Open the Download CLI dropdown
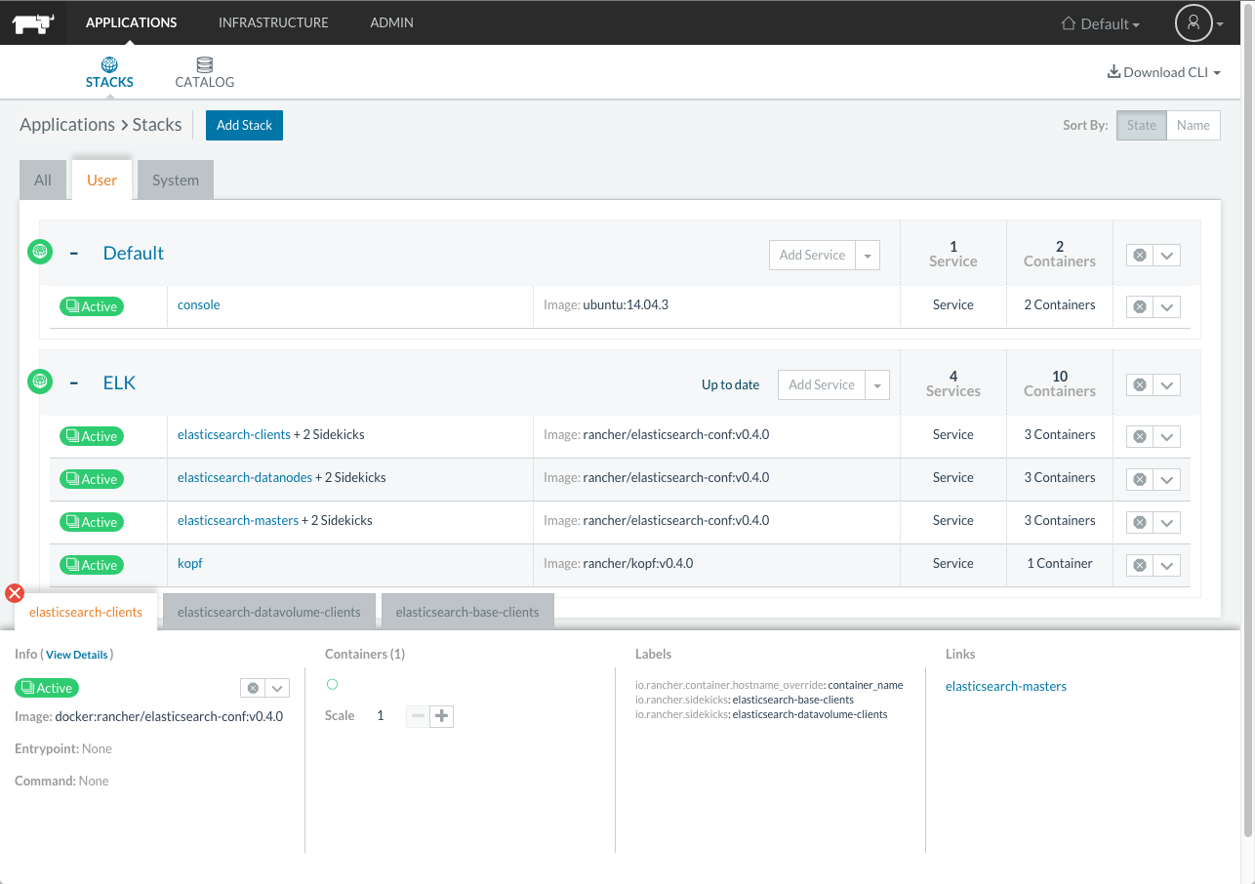Viewport: 1255px width, 884px height. pos(1164,72)
